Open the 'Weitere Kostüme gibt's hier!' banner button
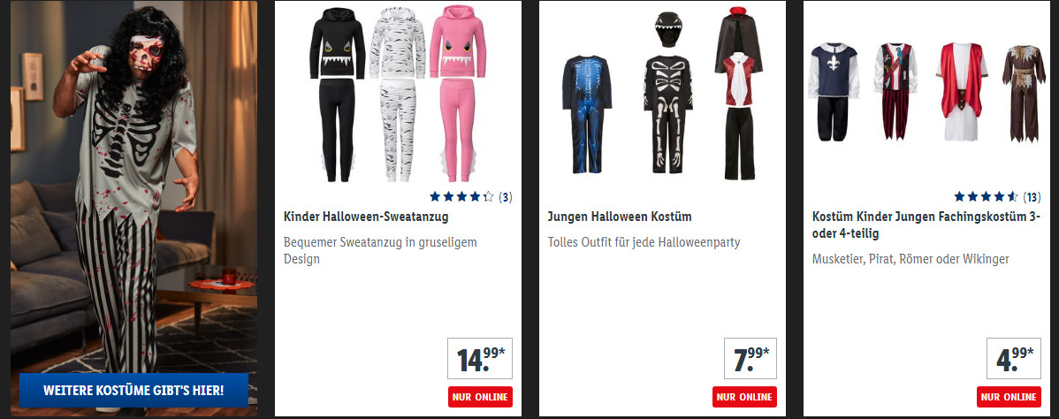 point(133,391)
